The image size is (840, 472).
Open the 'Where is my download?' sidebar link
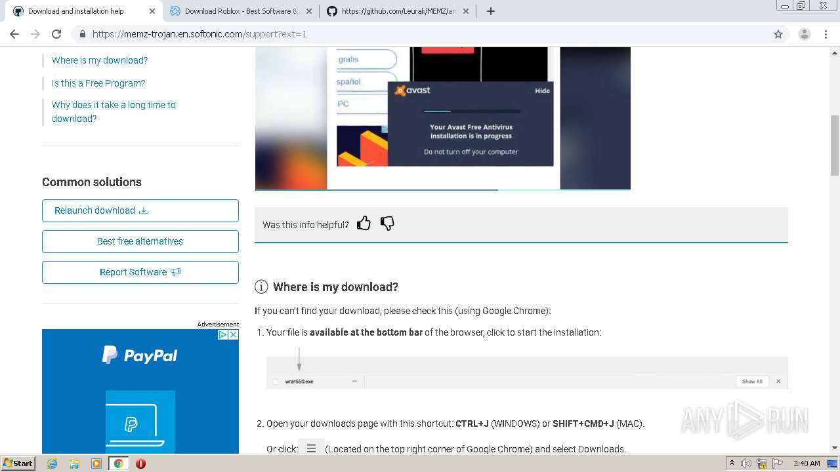(100, 60)
